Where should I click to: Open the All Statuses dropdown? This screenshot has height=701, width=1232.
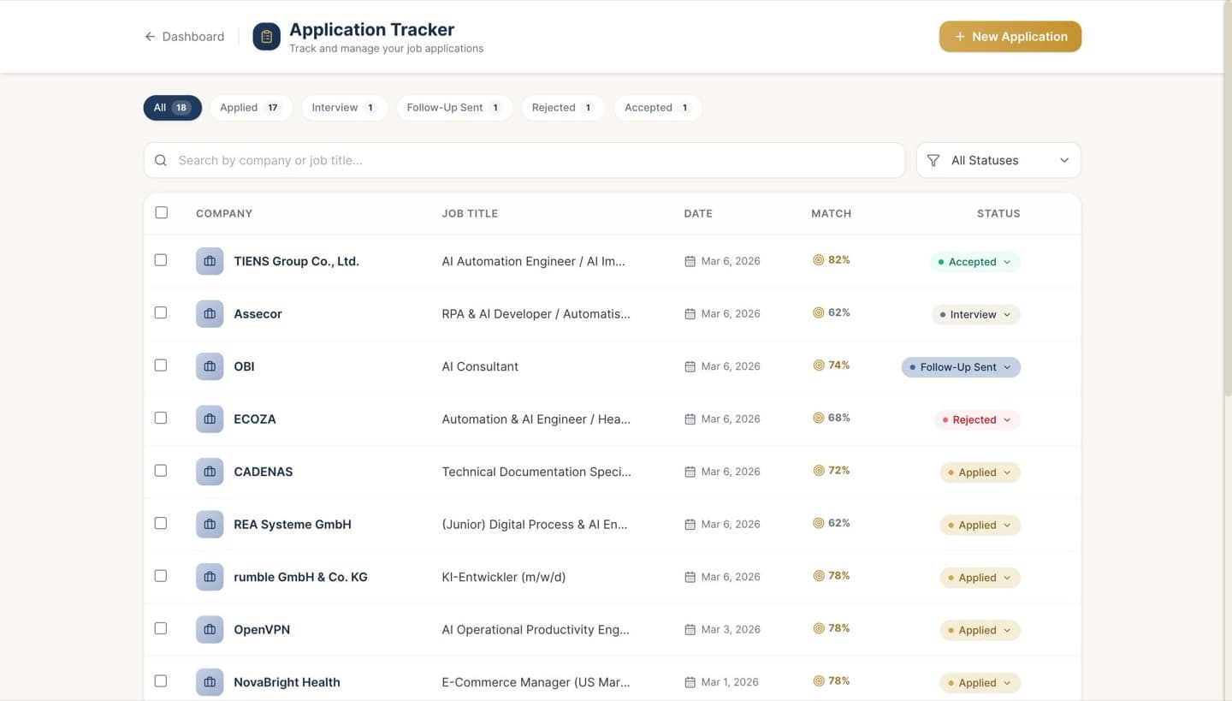998,160
